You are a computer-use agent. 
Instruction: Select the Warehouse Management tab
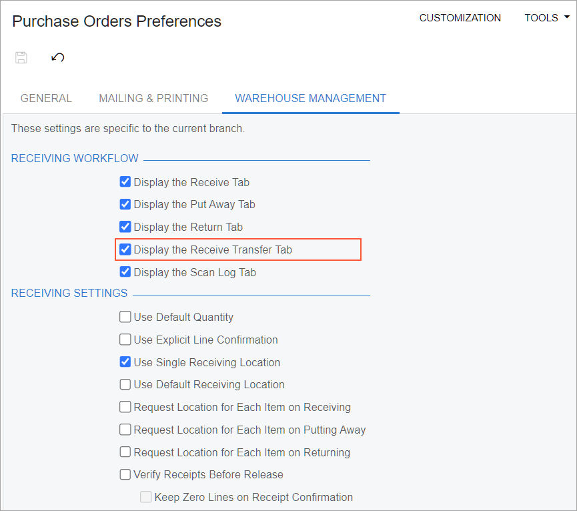coord(311,98)
